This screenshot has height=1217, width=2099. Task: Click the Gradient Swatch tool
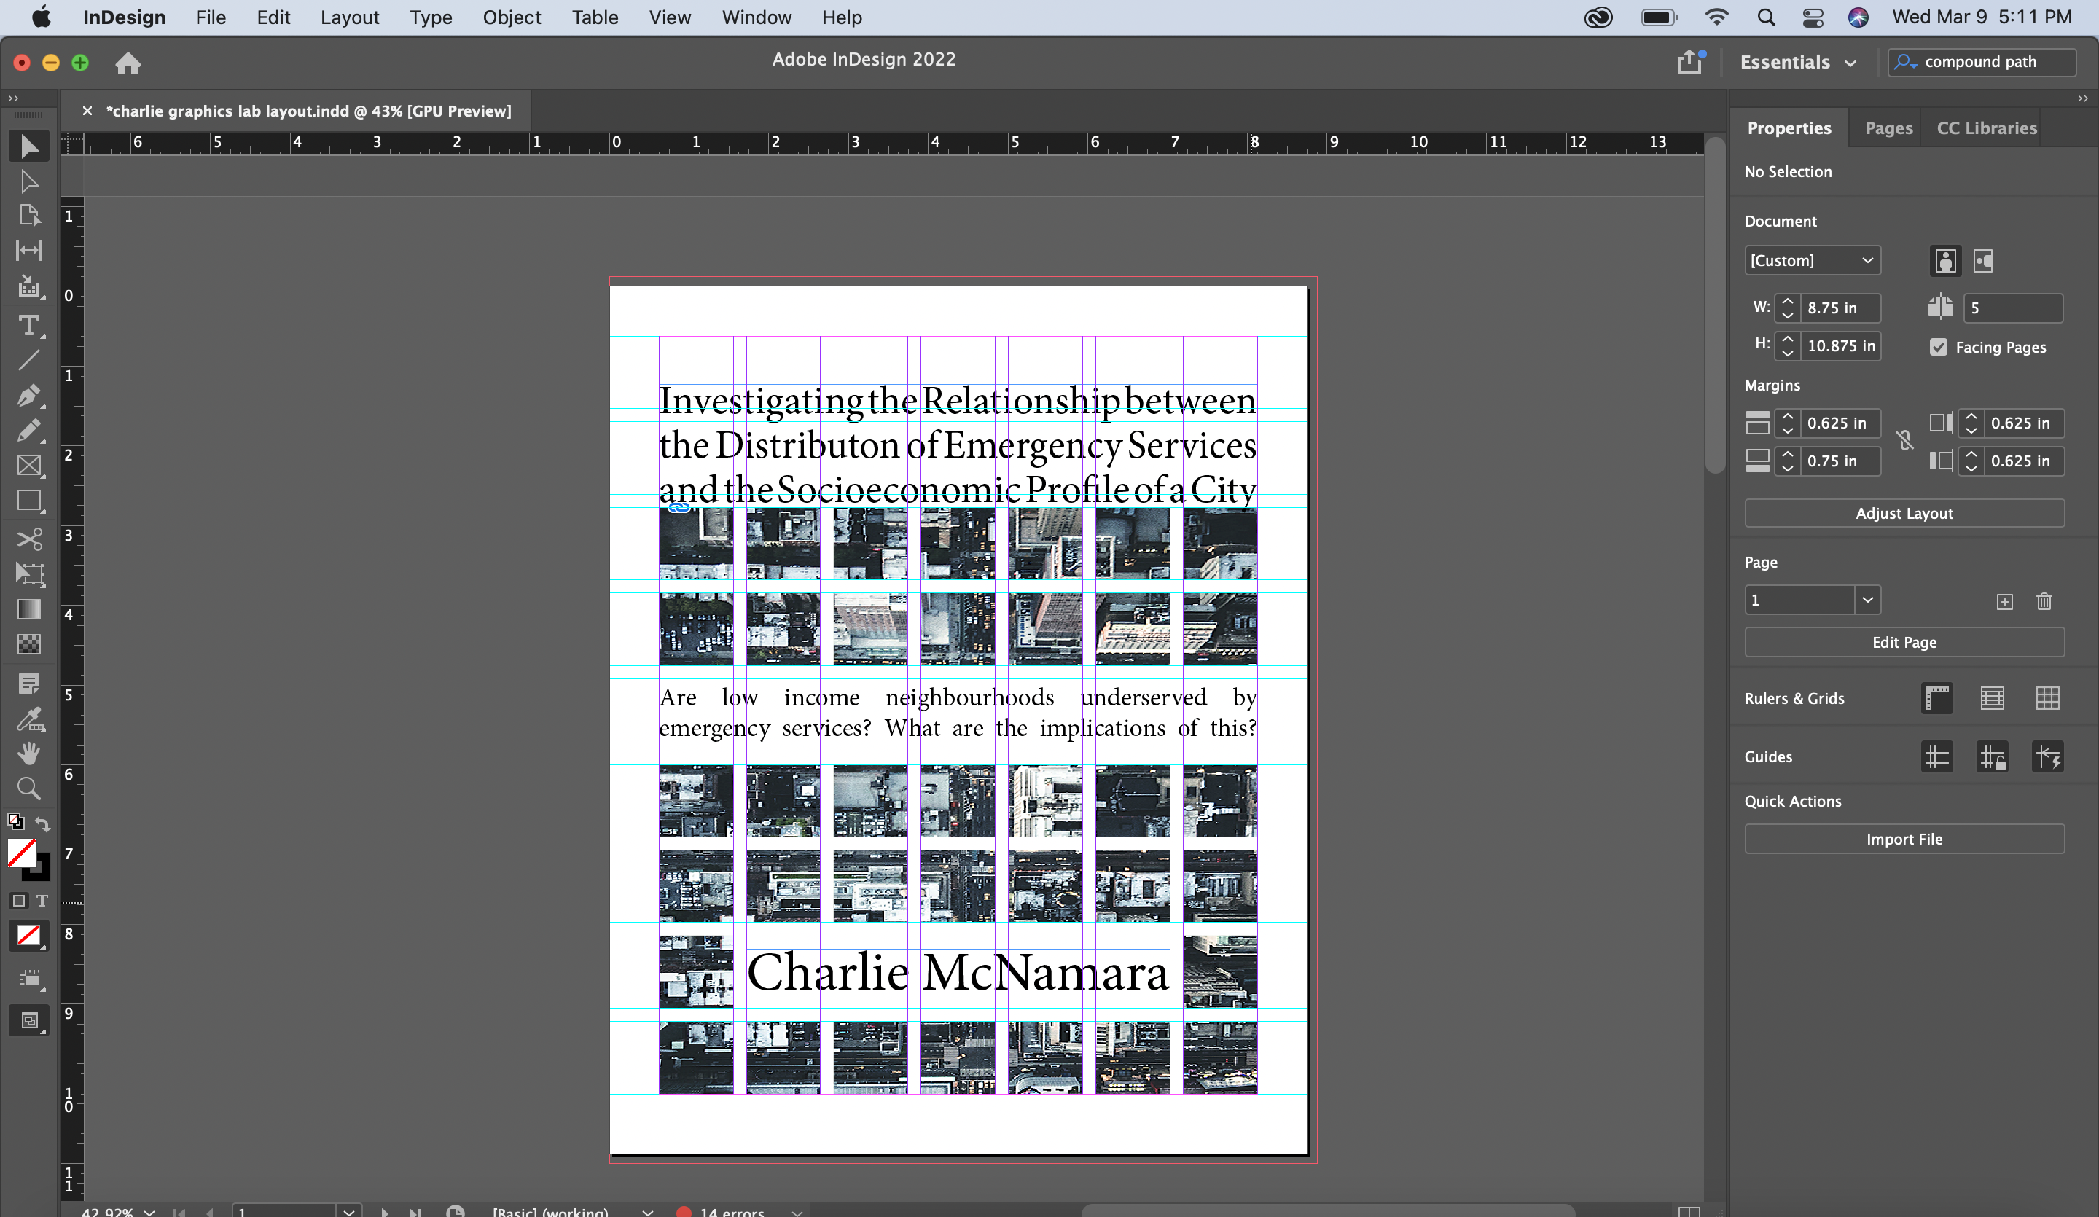(28, 609)
